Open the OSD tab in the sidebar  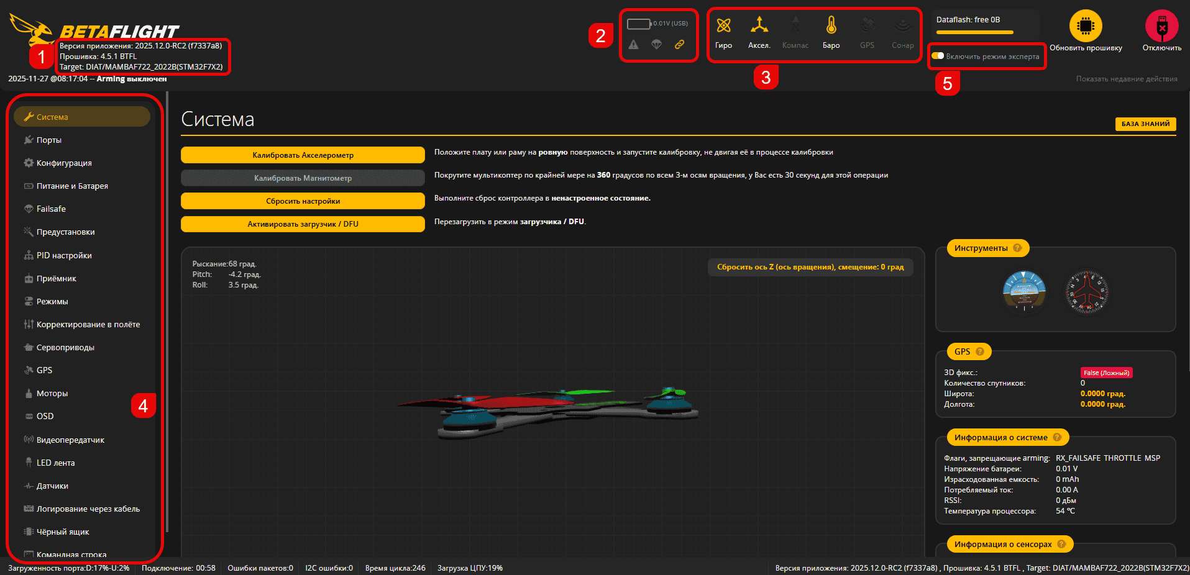(x=45, y=416)
